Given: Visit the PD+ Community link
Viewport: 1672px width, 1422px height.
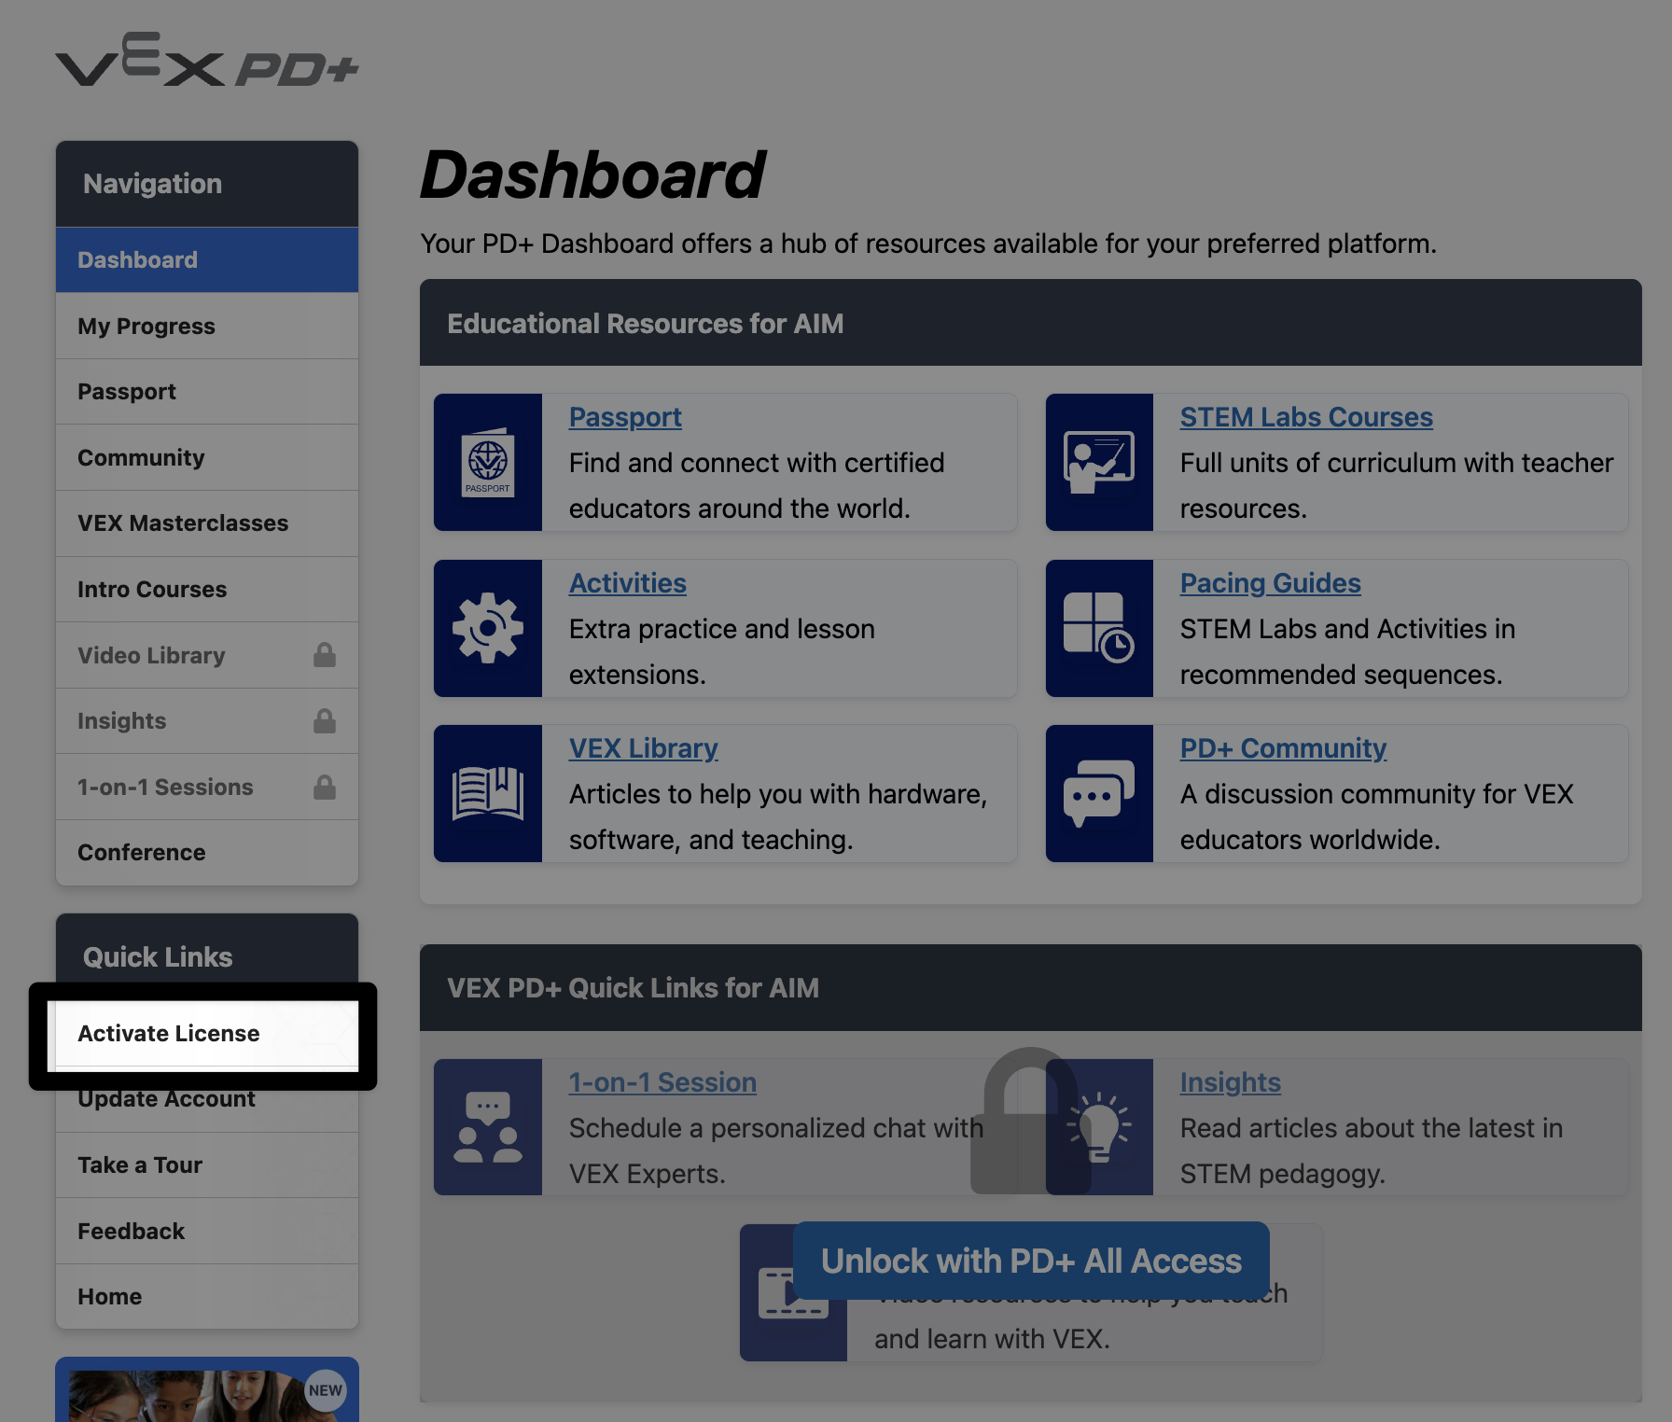Looking at the screenshot, I should [1284, 748].
